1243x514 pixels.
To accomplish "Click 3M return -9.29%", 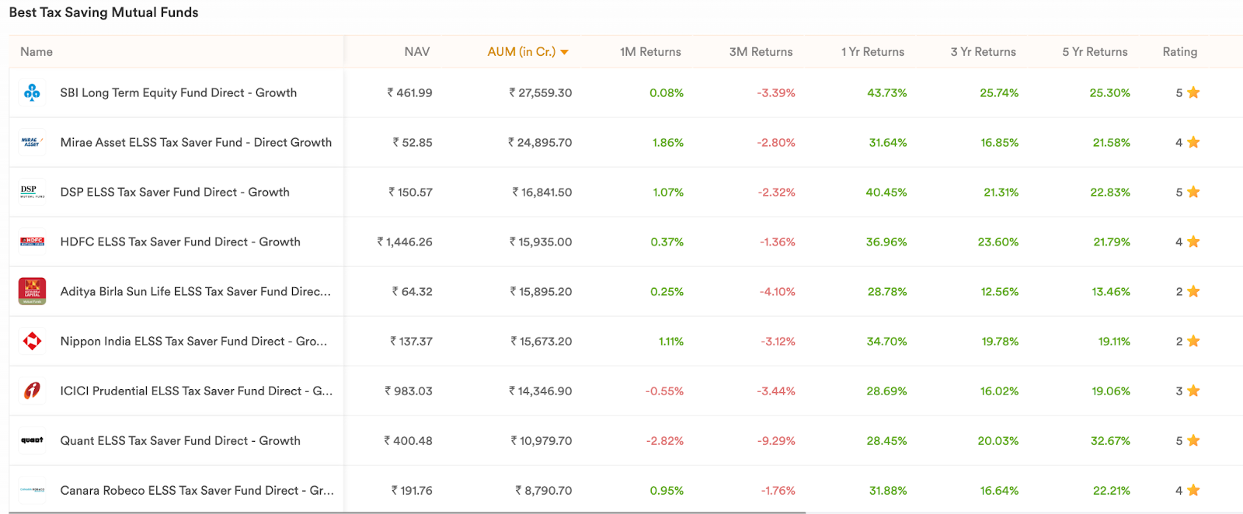I will (776, 440).
